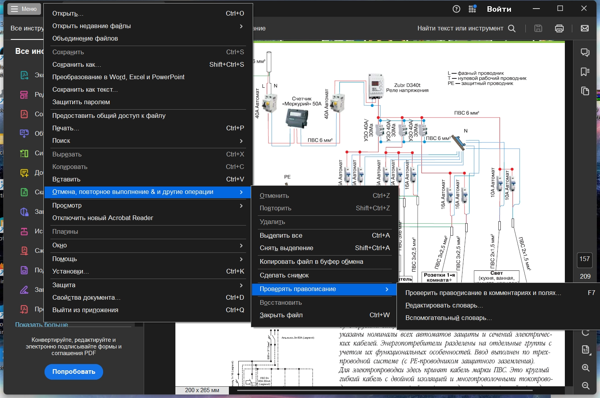Click the magnifier icon beside Найти текст
This screenshot has height=398, width=600.
point(512,28)
